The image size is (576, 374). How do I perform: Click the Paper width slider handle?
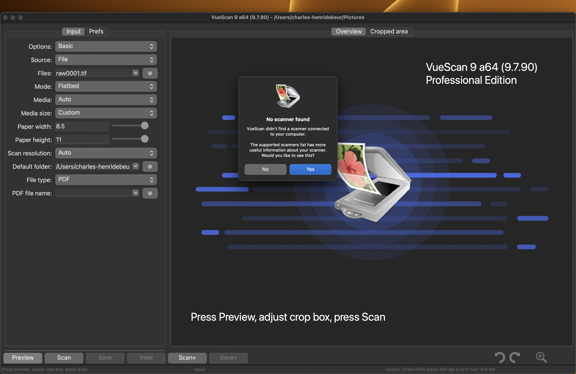145,126
